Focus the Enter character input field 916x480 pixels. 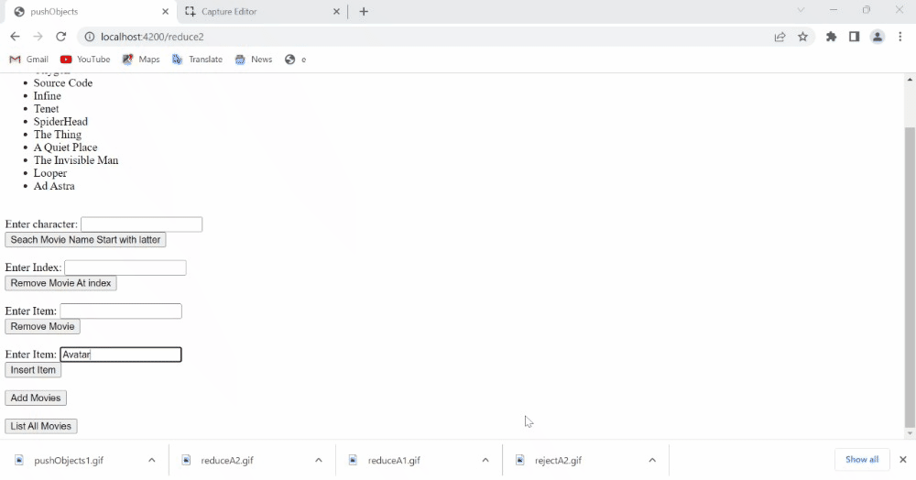[x=141, y=224]
